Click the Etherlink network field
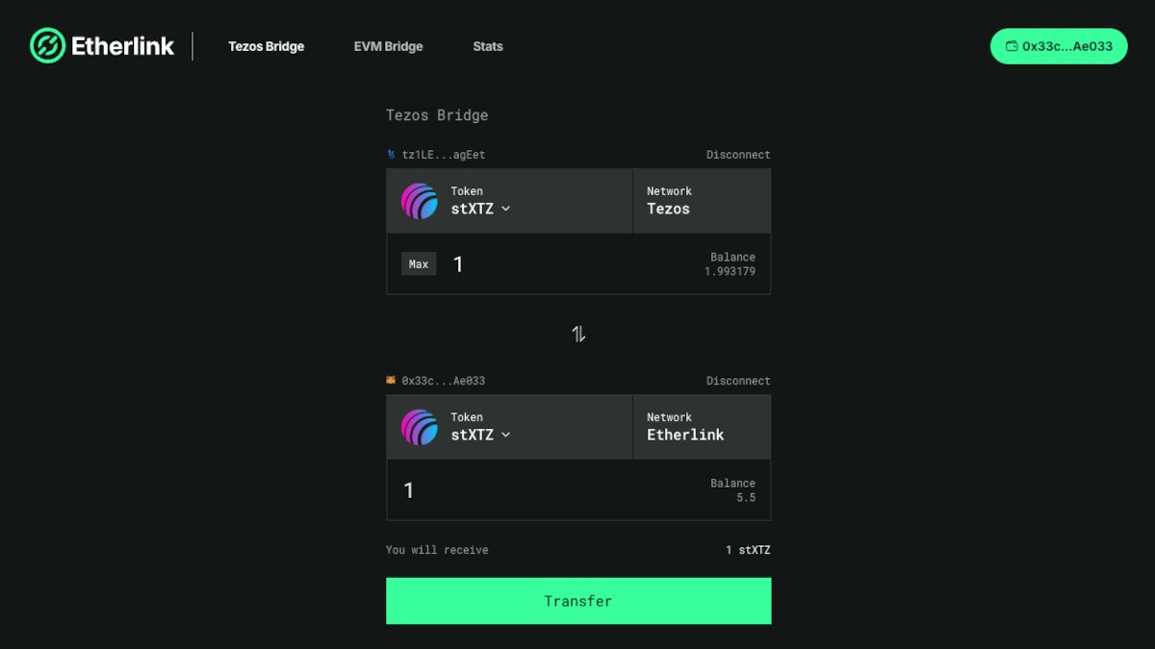The width and height of the screenshot is (1155, 649). coord(702,427)
